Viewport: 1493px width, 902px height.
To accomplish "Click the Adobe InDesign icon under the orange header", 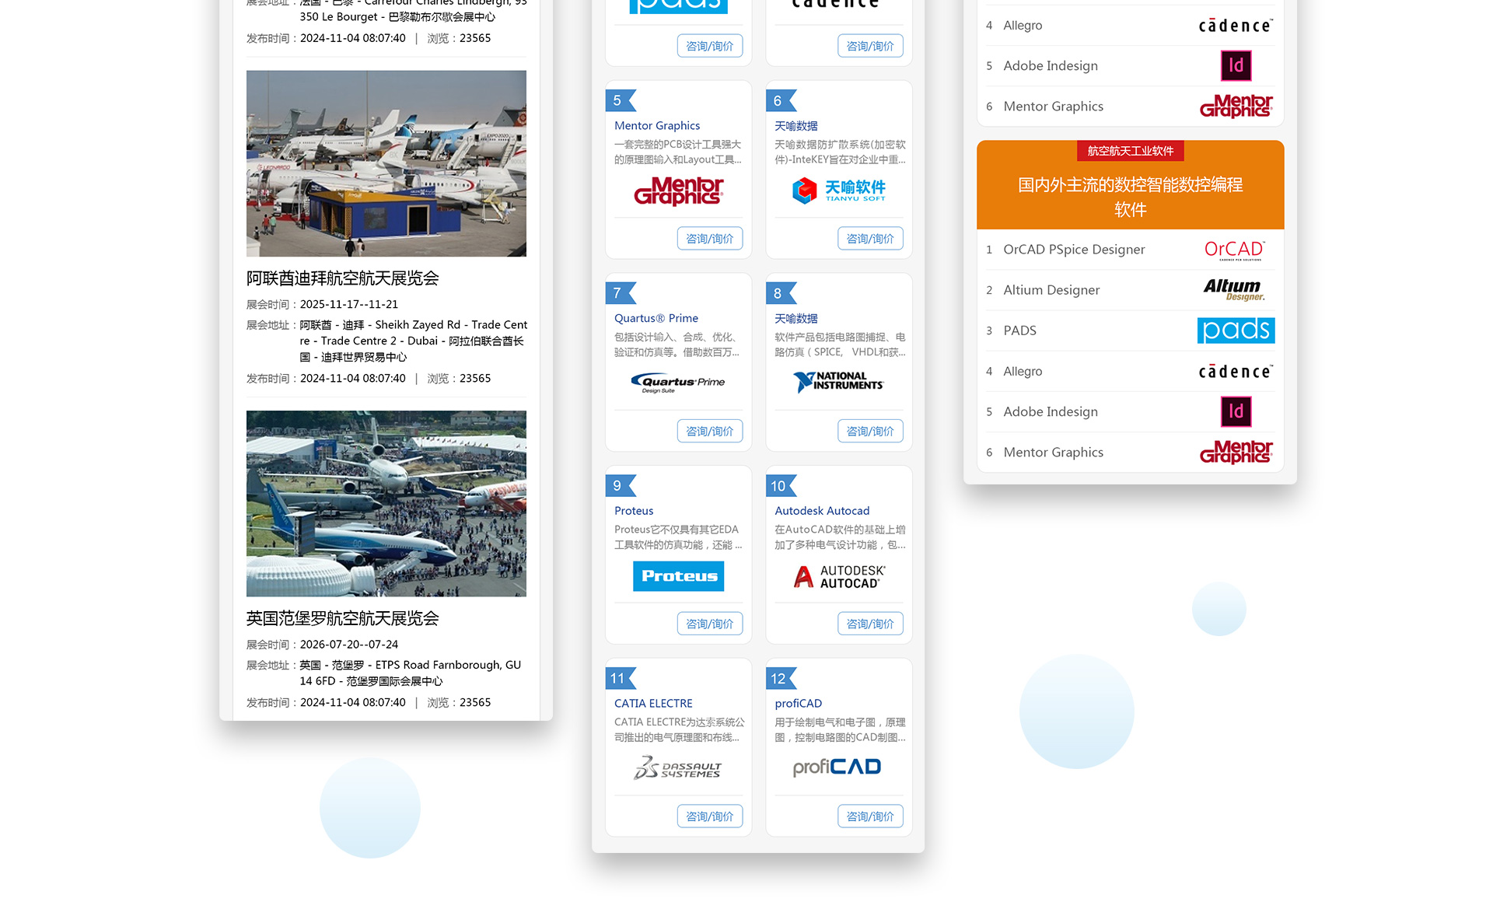I will (x=1236, y=411).
